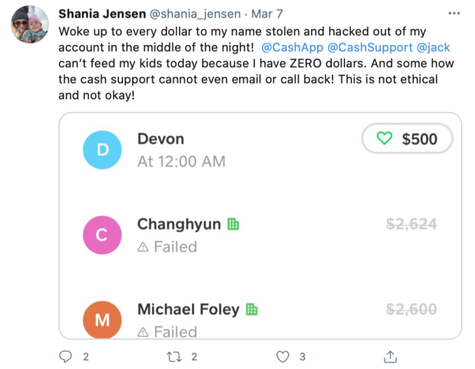475x369 pixels.
Task: Click Changhyun's pink C avatar
Action: [x=103, y=235]
